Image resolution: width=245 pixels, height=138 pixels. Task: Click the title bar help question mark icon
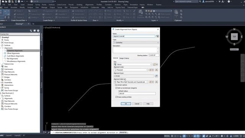pyautogui.click(x=229, y=2)
